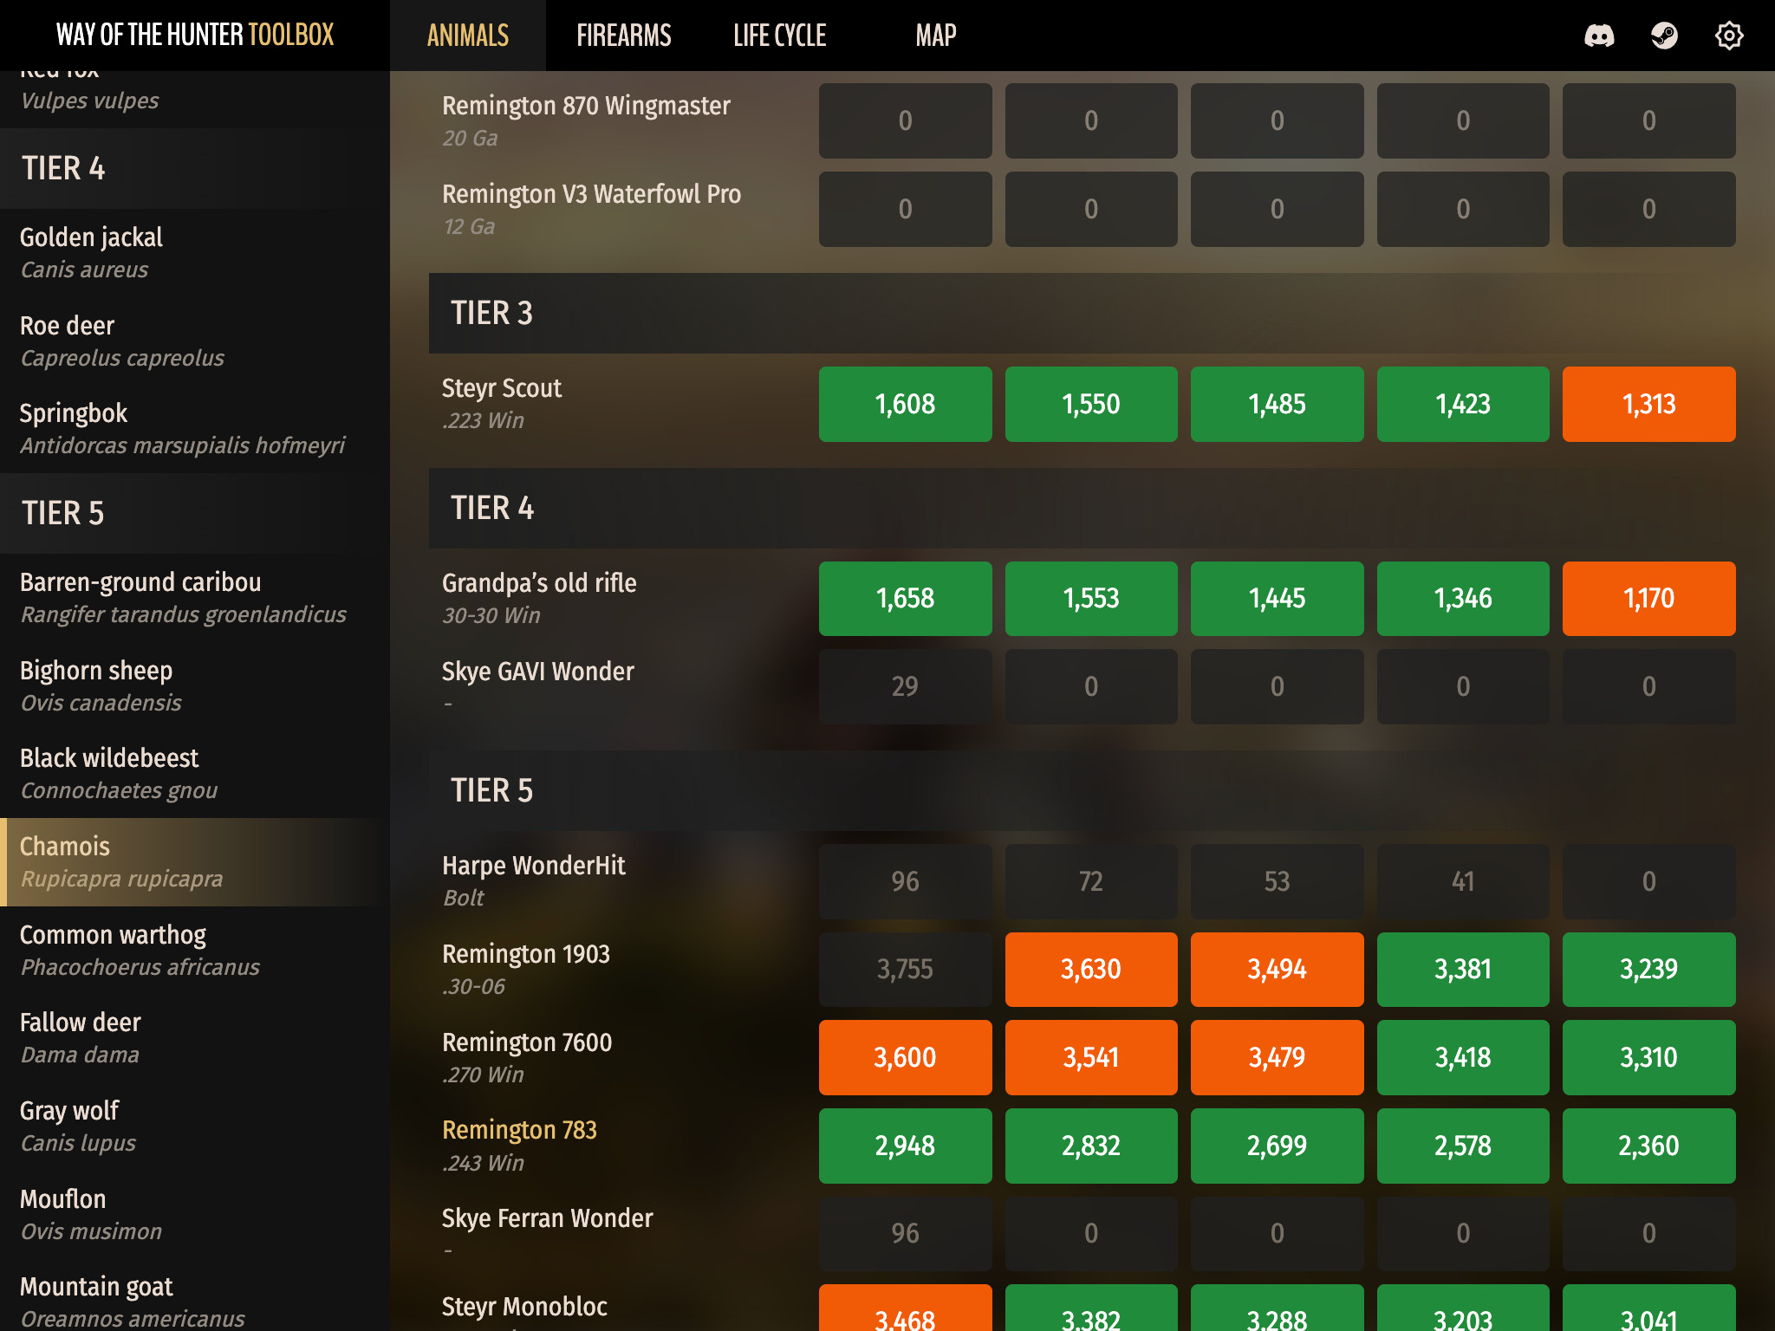Open the Life Cycle tab
Image resolution: width=1775 pixels, height=1331 pixels.
[779, 36]
